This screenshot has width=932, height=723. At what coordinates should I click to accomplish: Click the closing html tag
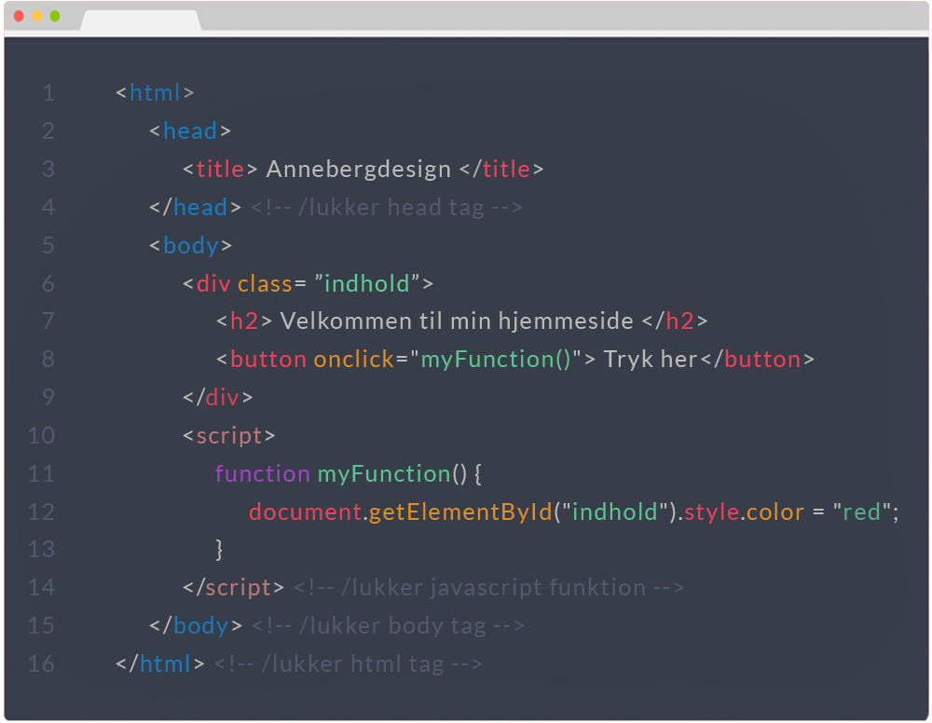160,664
